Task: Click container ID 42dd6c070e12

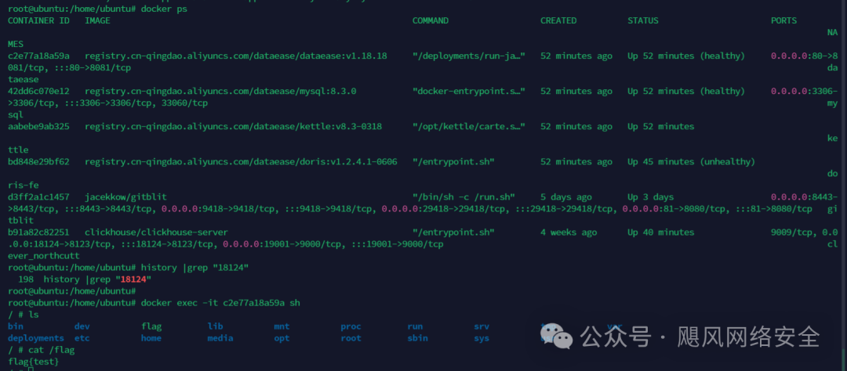Action: click(x=38, y=91)
